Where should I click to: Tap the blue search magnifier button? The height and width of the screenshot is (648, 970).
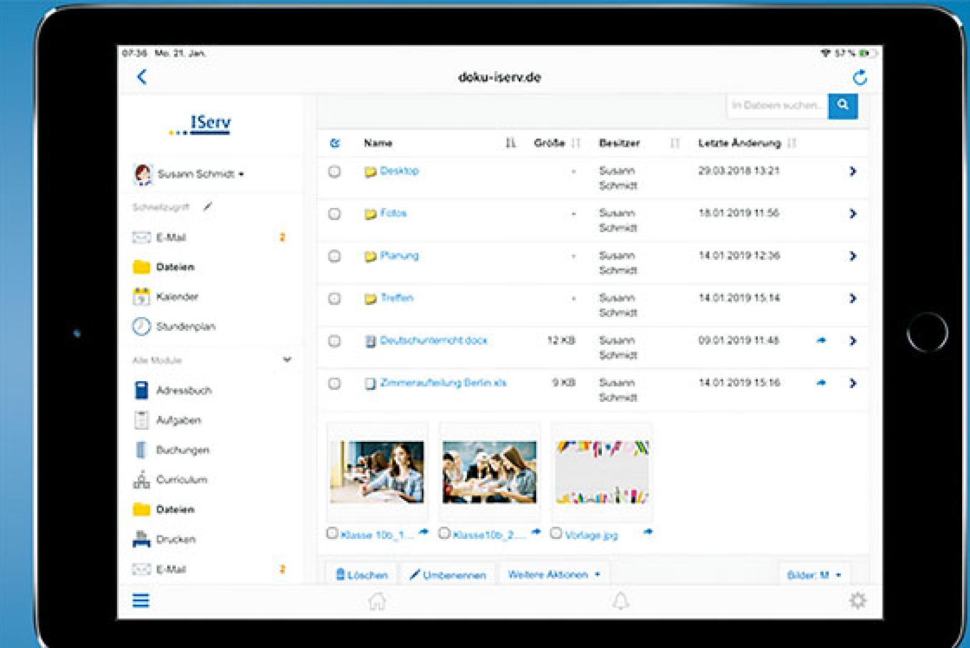pos(843,105)
